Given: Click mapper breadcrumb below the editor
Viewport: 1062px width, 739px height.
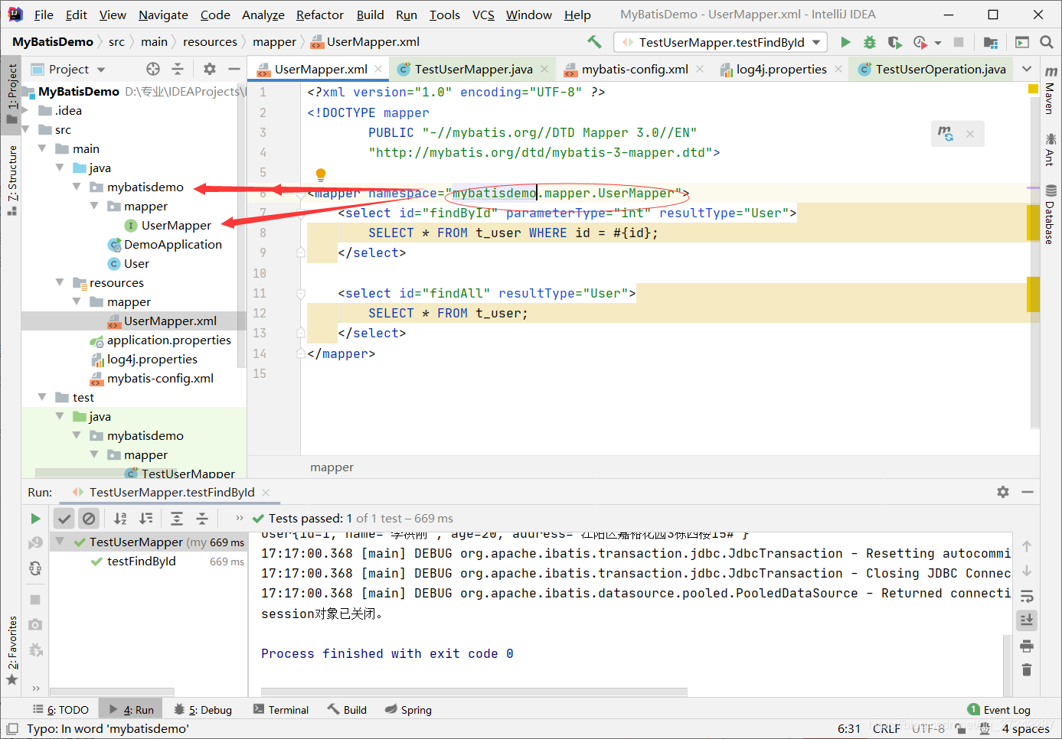Looking at the screenshot, I should point(332,467).
